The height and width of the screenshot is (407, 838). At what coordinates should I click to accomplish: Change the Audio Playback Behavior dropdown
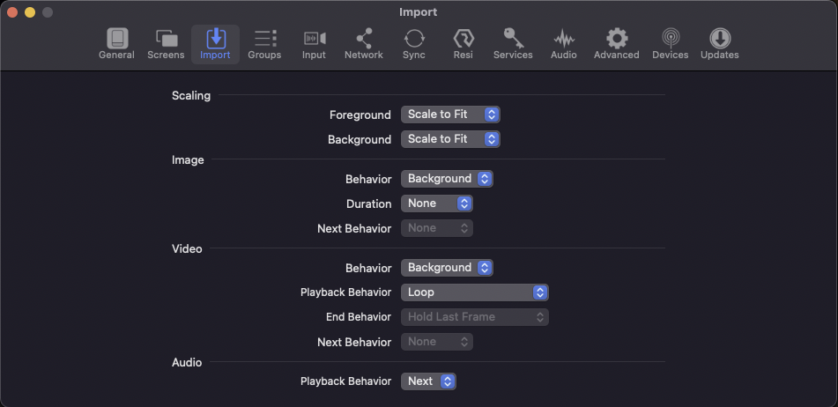428,381
